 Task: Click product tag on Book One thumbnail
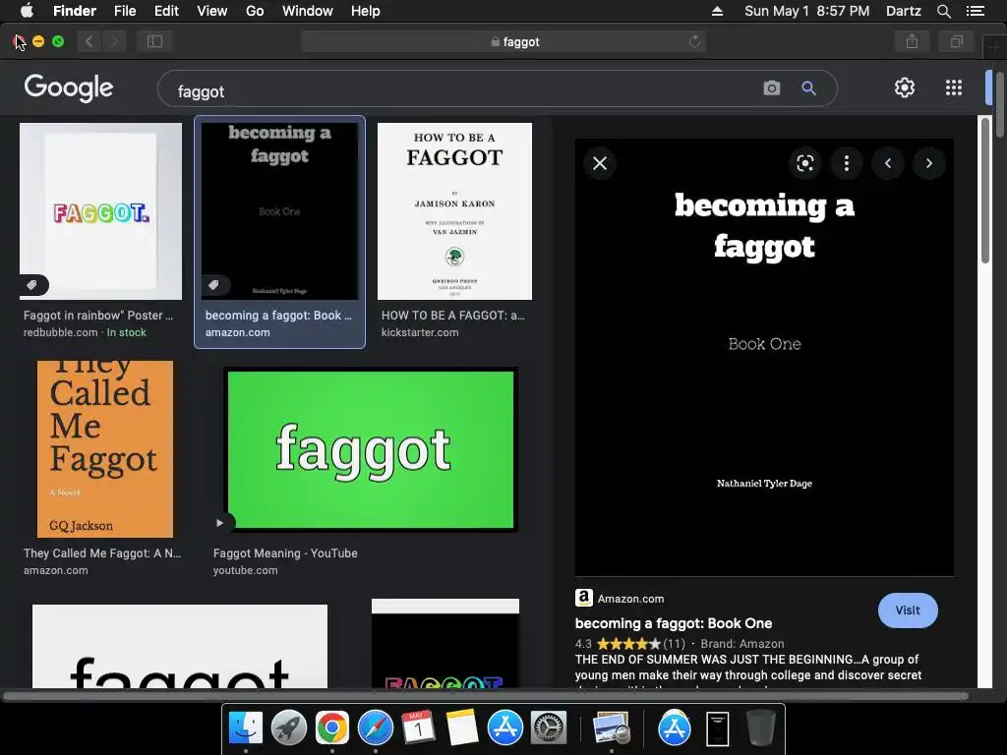point(214,284)
